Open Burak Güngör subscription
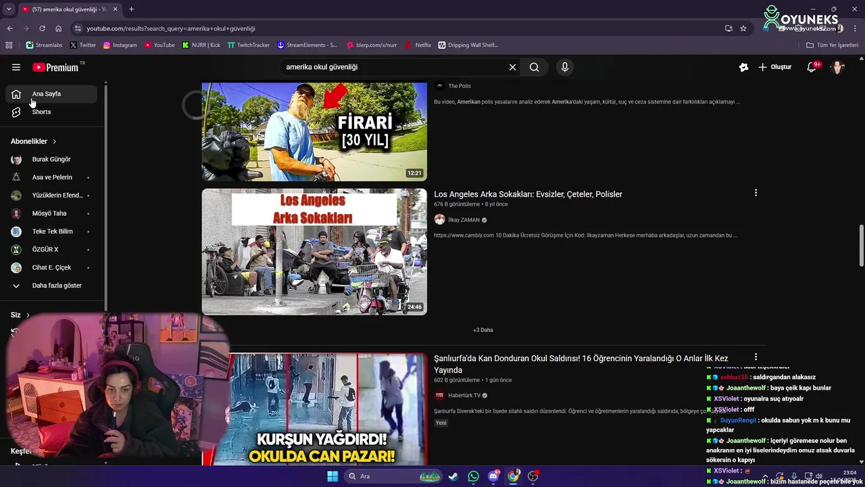 (x=51, y=159)
